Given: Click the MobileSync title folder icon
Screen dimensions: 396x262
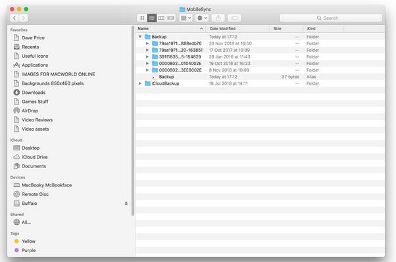Looking at the screenshot, I should (x=182, y=9).
